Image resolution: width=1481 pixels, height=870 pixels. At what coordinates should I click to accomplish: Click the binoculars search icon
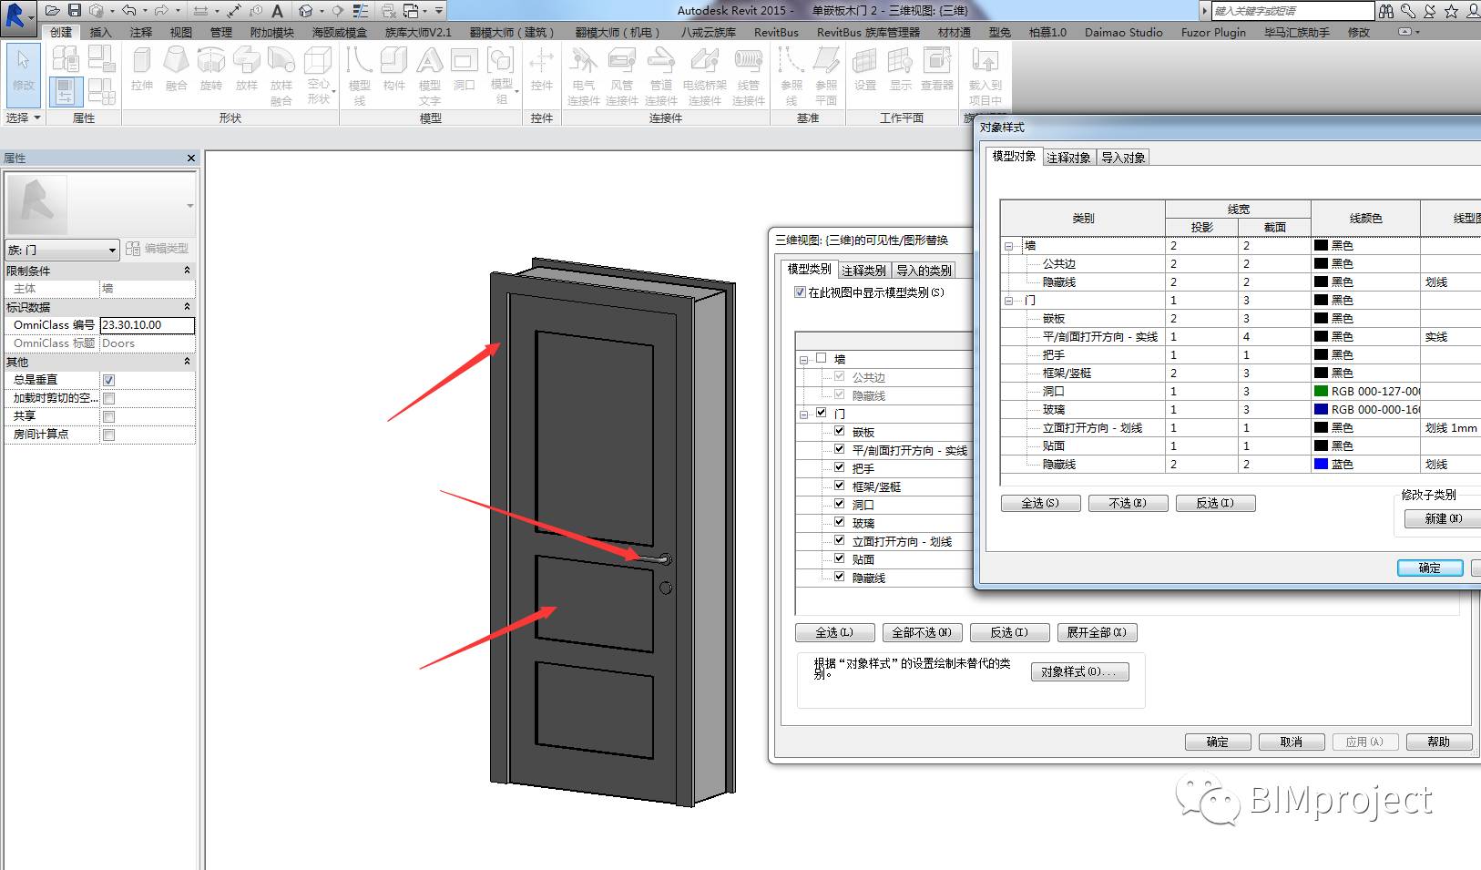[x=1386, y=11]
